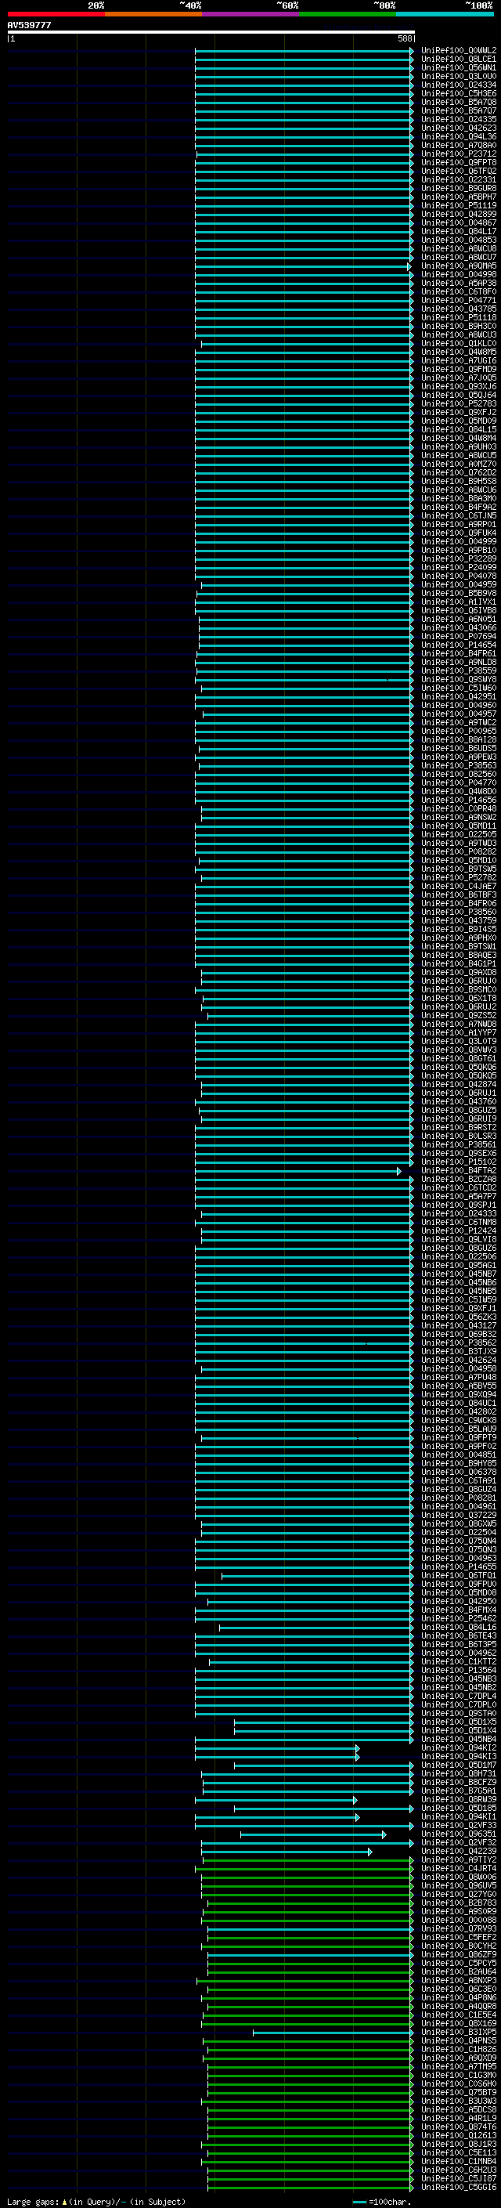This screenshot has height=2208, width=501.
Task: Select hit label UniRef100_Q42623
Action: [x=459, y=128]
